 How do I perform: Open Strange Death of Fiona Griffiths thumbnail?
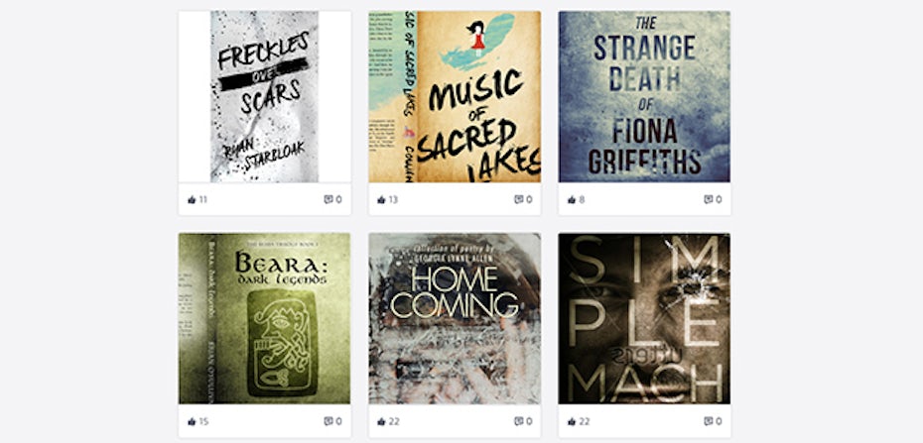tap(644, 96)
